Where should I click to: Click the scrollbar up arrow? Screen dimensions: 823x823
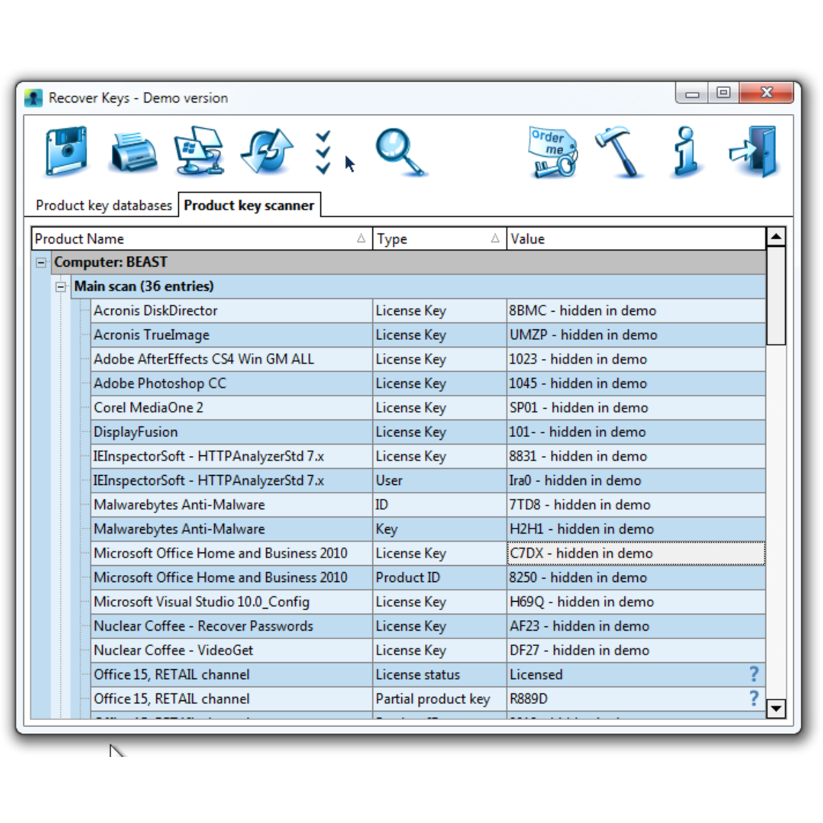(776, 237)
